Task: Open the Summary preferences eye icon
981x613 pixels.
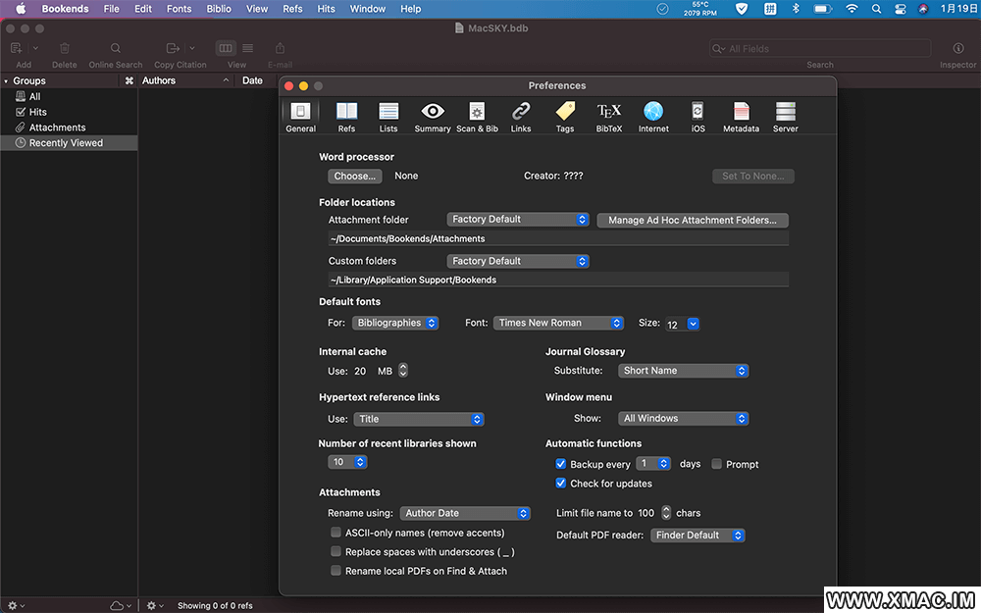Action: click(x=433, y=116)
